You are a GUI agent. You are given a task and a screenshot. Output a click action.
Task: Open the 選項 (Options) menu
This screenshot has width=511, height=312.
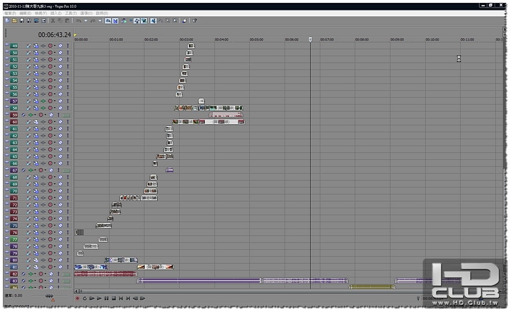86,13
